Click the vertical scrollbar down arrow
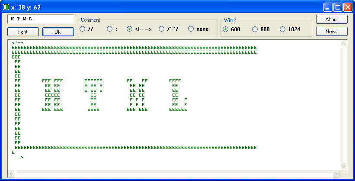The height and width of the screenshot is (181, 355). [x=343, y=166]
